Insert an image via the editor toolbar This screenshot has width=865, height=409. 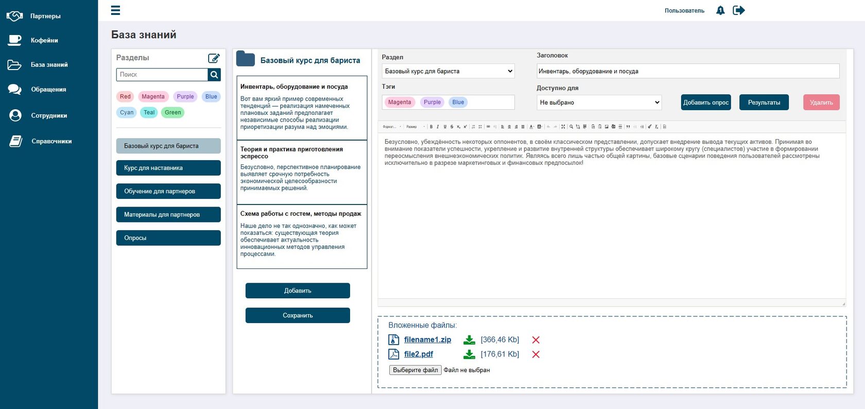(607, 127)
